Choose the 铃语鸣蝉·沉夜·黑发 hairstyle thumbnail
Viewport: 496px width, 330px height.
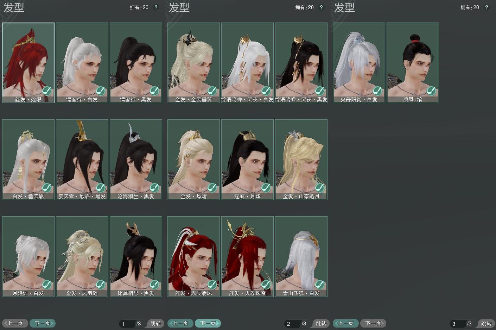pos(301,63)
